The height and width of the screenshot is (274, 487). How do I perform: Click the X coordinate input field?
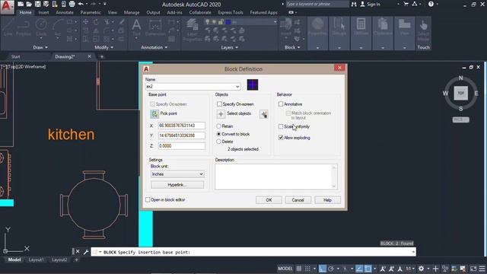coord(182,126)
